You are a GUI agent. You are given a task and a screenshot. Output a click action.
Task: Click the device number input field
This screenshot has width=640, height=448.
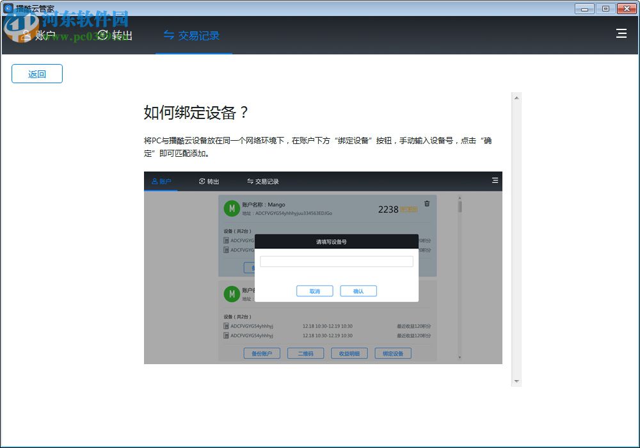[337, 260]
